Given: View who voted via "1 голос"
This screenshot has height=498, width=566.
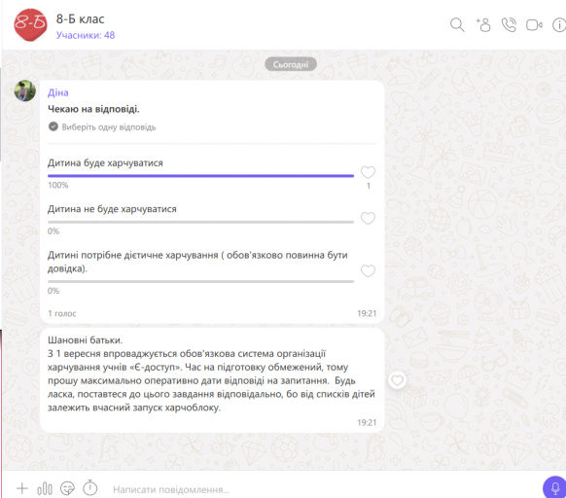Looking at the screenshot, I should pos(62,313).
